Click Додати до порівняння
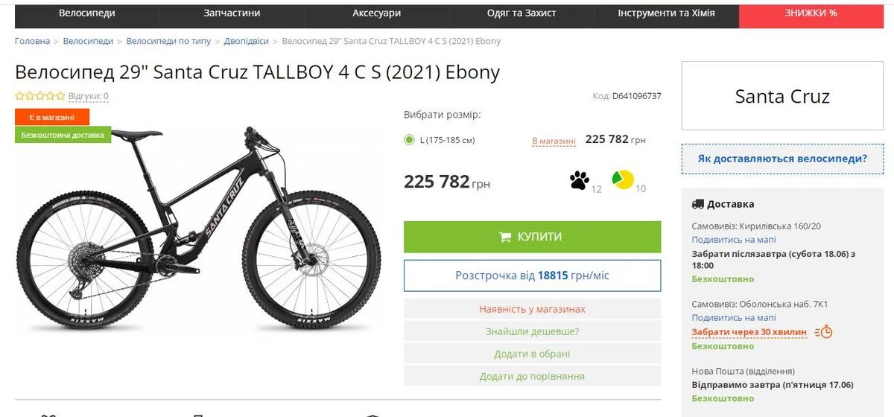The image size is (894, 417). click(x=532, y=376)
